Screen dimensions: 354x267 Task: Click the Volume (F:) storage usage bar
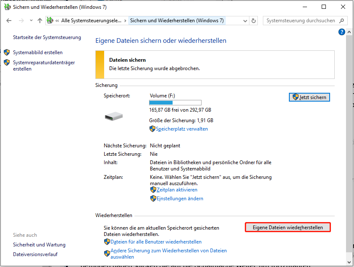tap(175, 103)
